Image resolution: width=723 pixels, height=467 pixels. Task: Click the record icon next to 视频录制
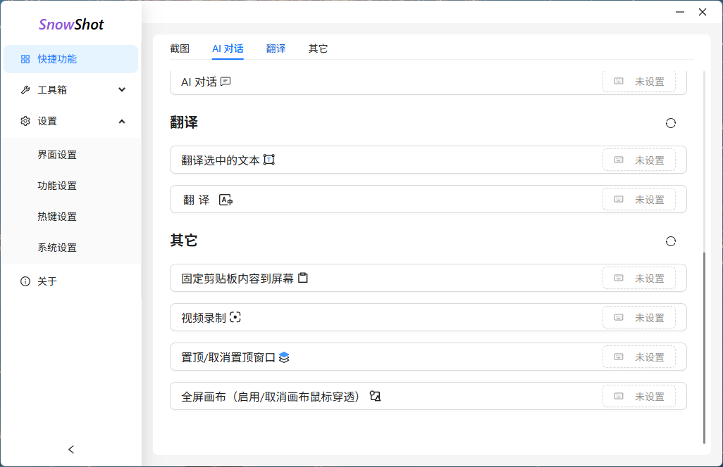[x=235, y=317]
